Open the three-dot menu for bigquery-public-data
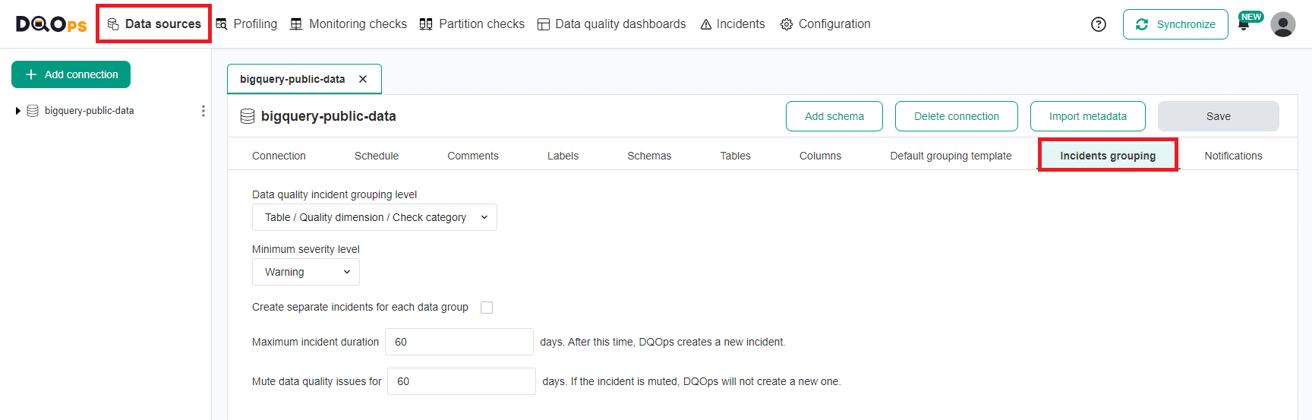The image size is (1312, 420). pos(203,111)
